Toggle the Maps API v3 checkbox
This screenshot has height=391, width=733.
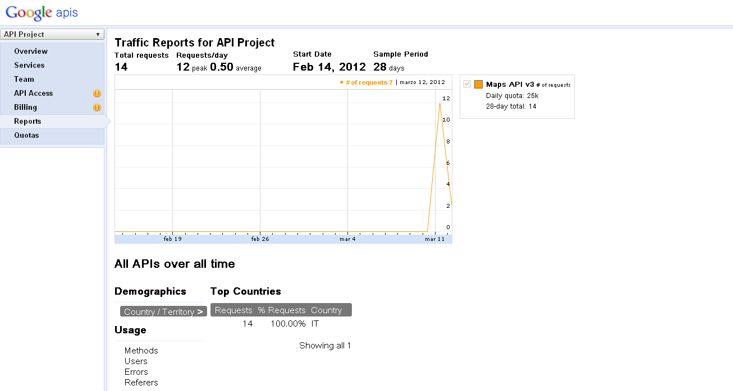pyautogui.click(x=467, y=84)
